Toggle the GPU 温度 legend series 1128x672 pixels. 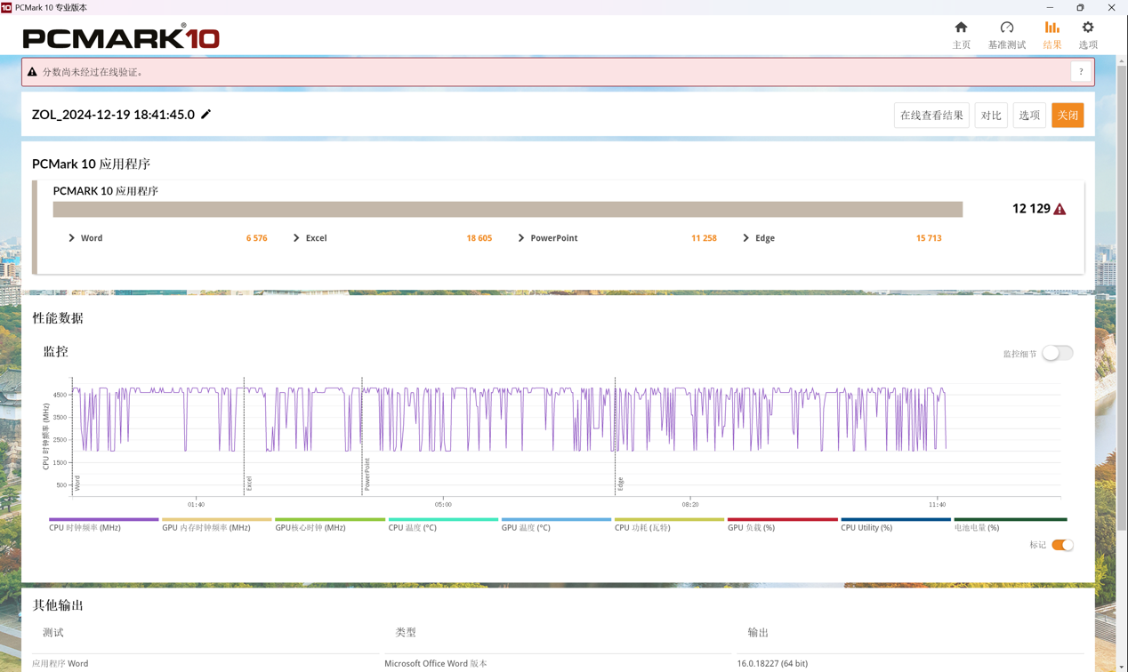(x=556, y=524)
